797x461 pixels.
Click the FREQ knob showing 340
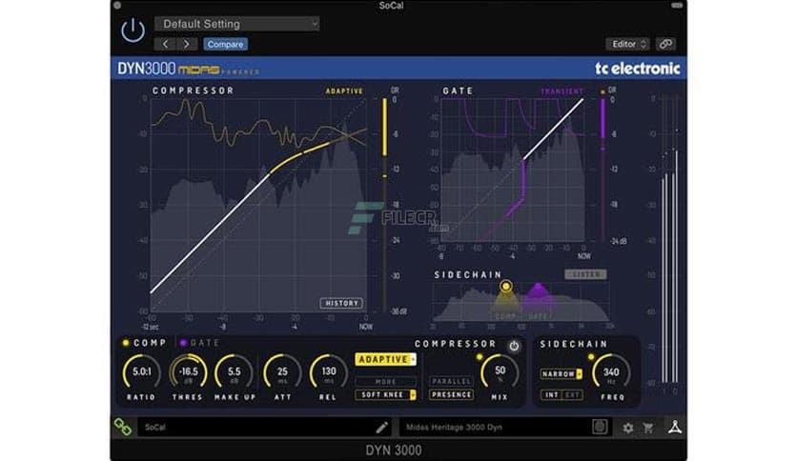[x=611, y=372]
